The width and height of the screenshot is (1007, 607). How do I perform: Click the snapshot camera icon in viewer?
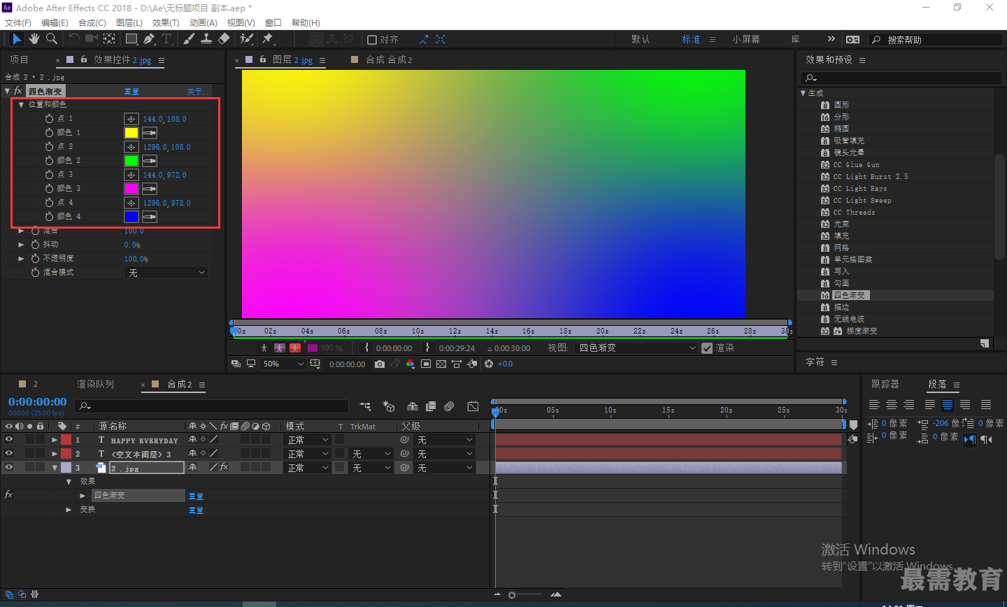tap(380, 364)
